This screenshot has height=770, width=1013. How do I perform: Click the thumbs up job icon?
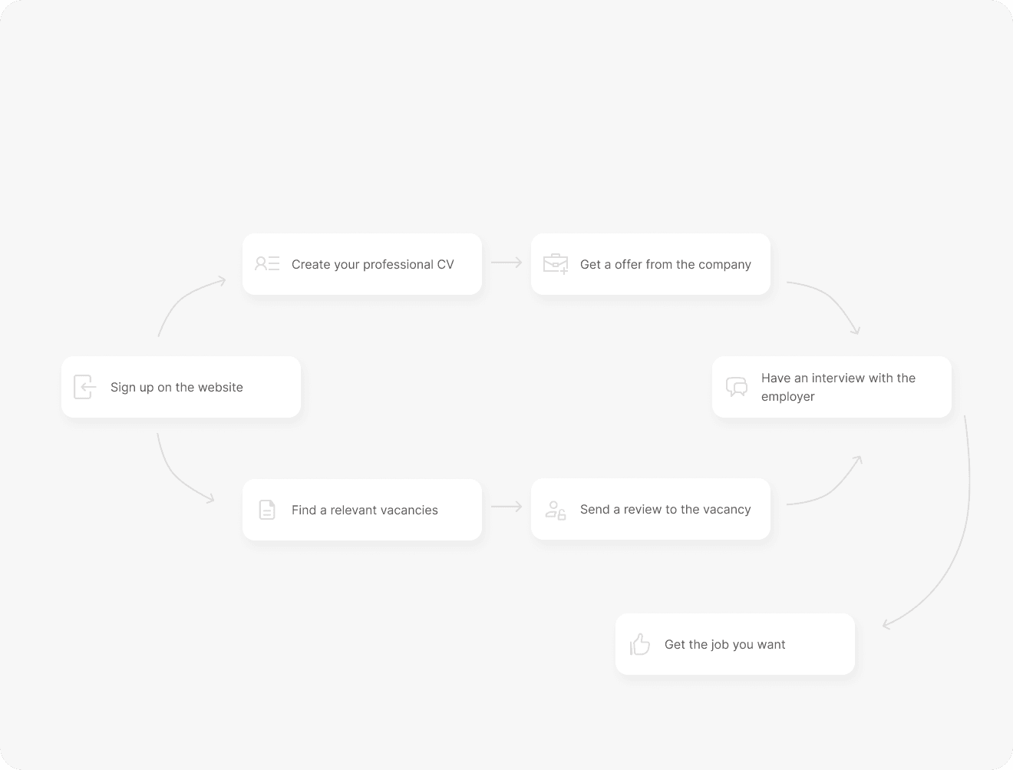pos(640,644)
